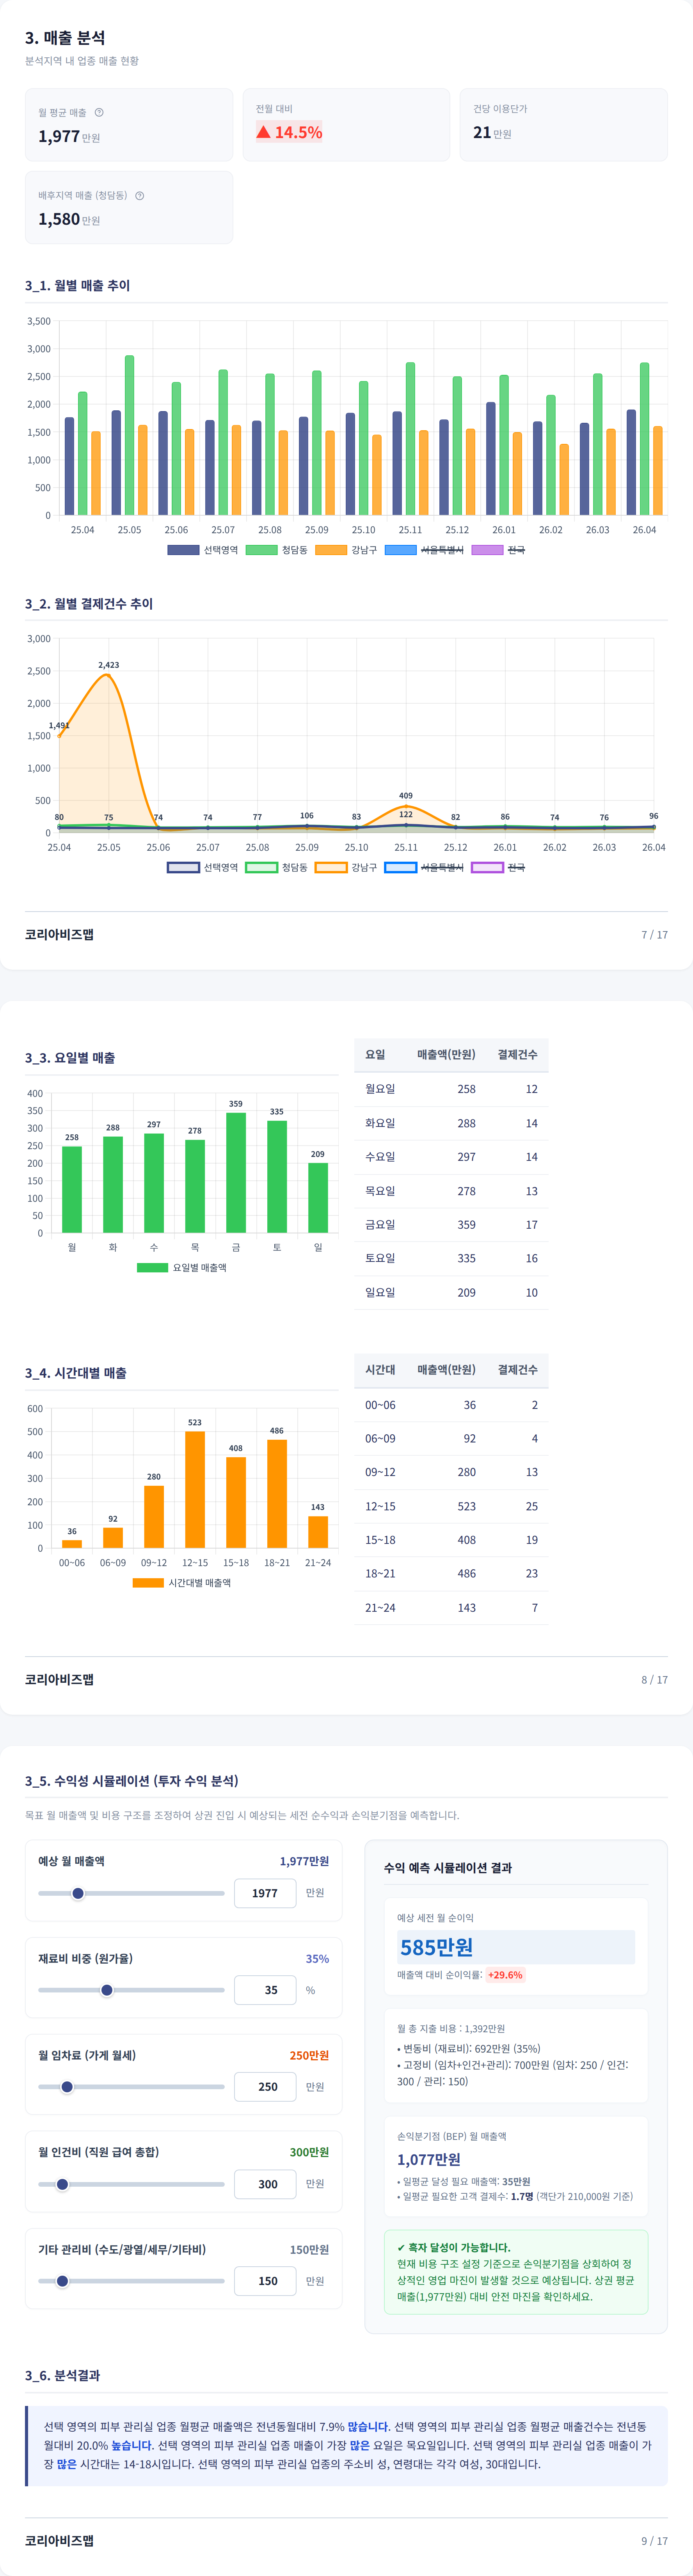Show 서울특별시 series in monthly sales bar chart
The image size is (693, 2576).
424,550
